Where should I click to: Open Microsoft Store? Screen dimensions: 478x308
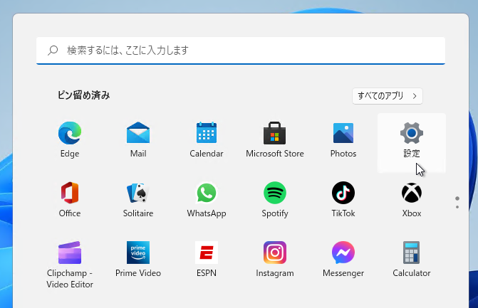[x=275, y=139]
